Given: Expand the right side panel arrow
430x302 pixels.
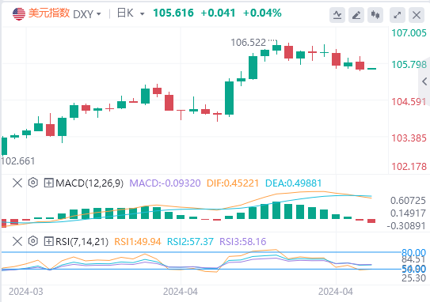Looking at the screenshot, I should (424, 81).
